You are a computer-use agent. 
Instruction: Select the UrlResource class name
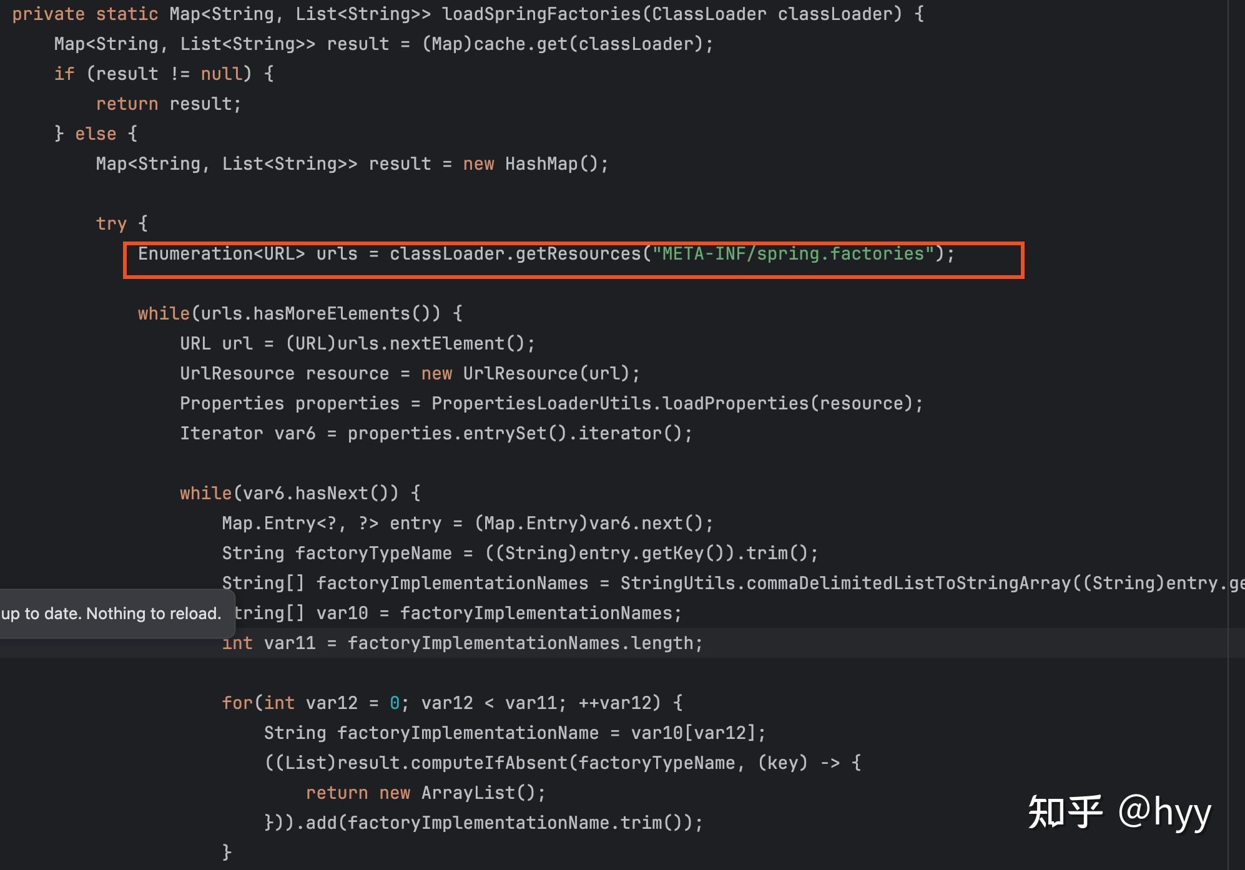pos(237,373)
